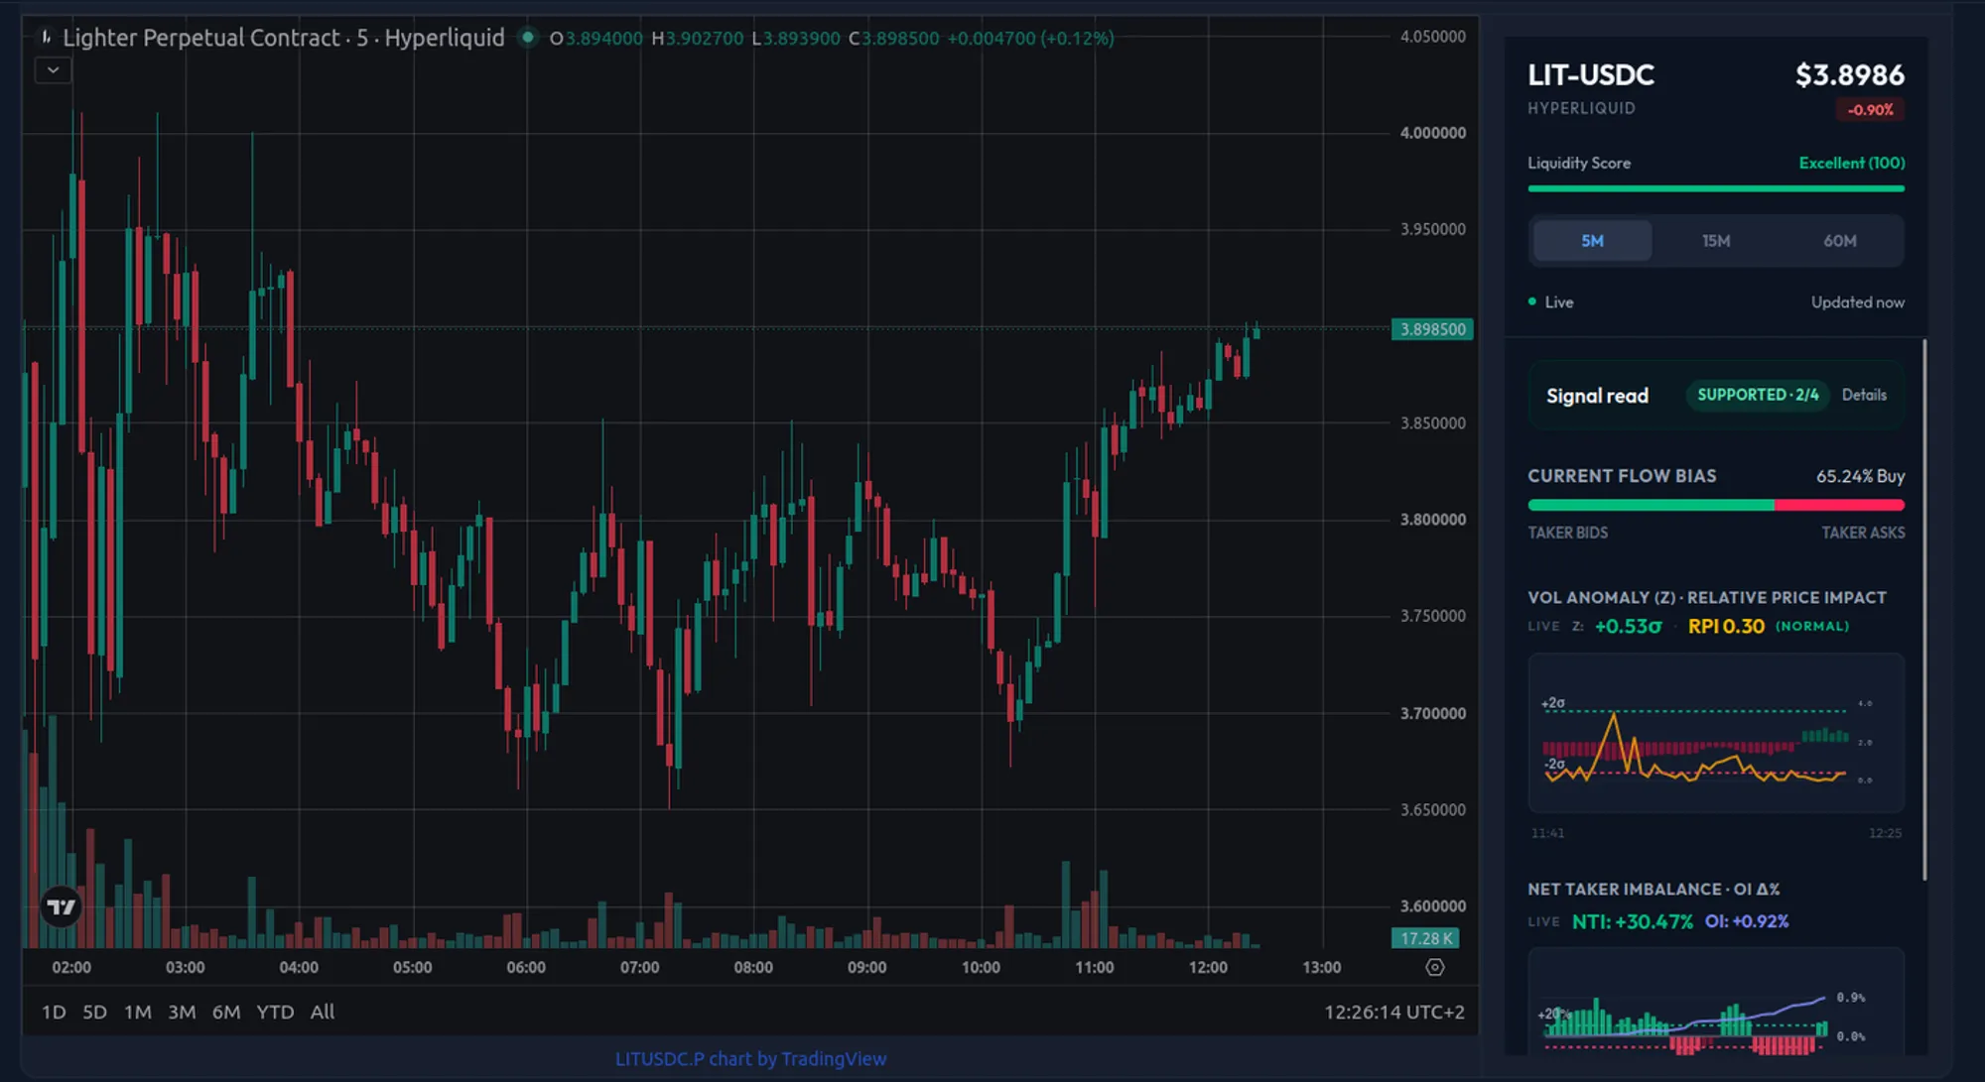
Task: Click the right panel scrollbar
Action: click(1924, 609)
